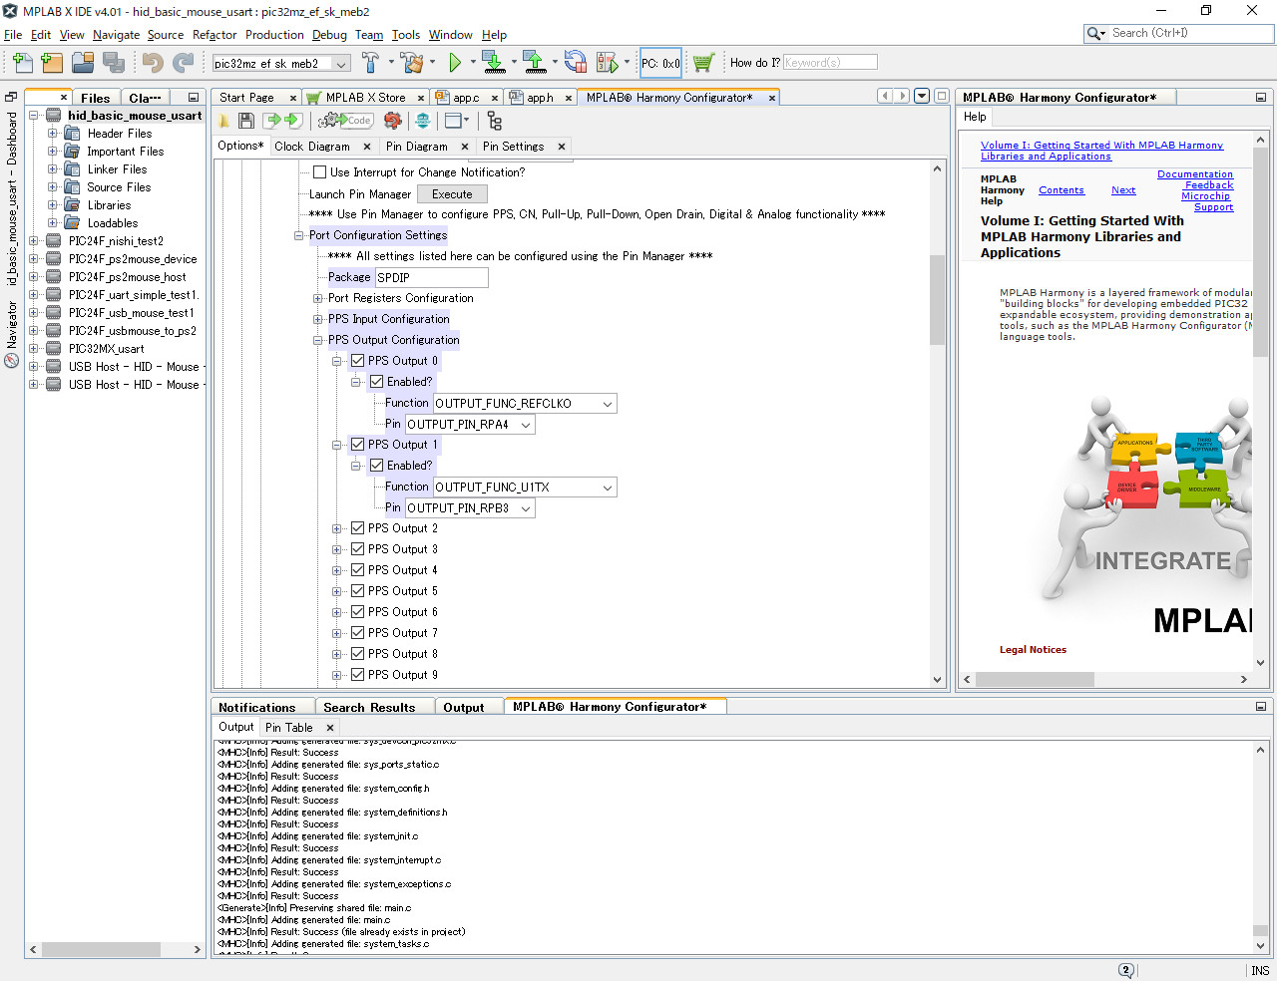This screenshot has height=981, width=1277.
Task: Expand PPS Output 3 tree node
Action: (337, 549)
